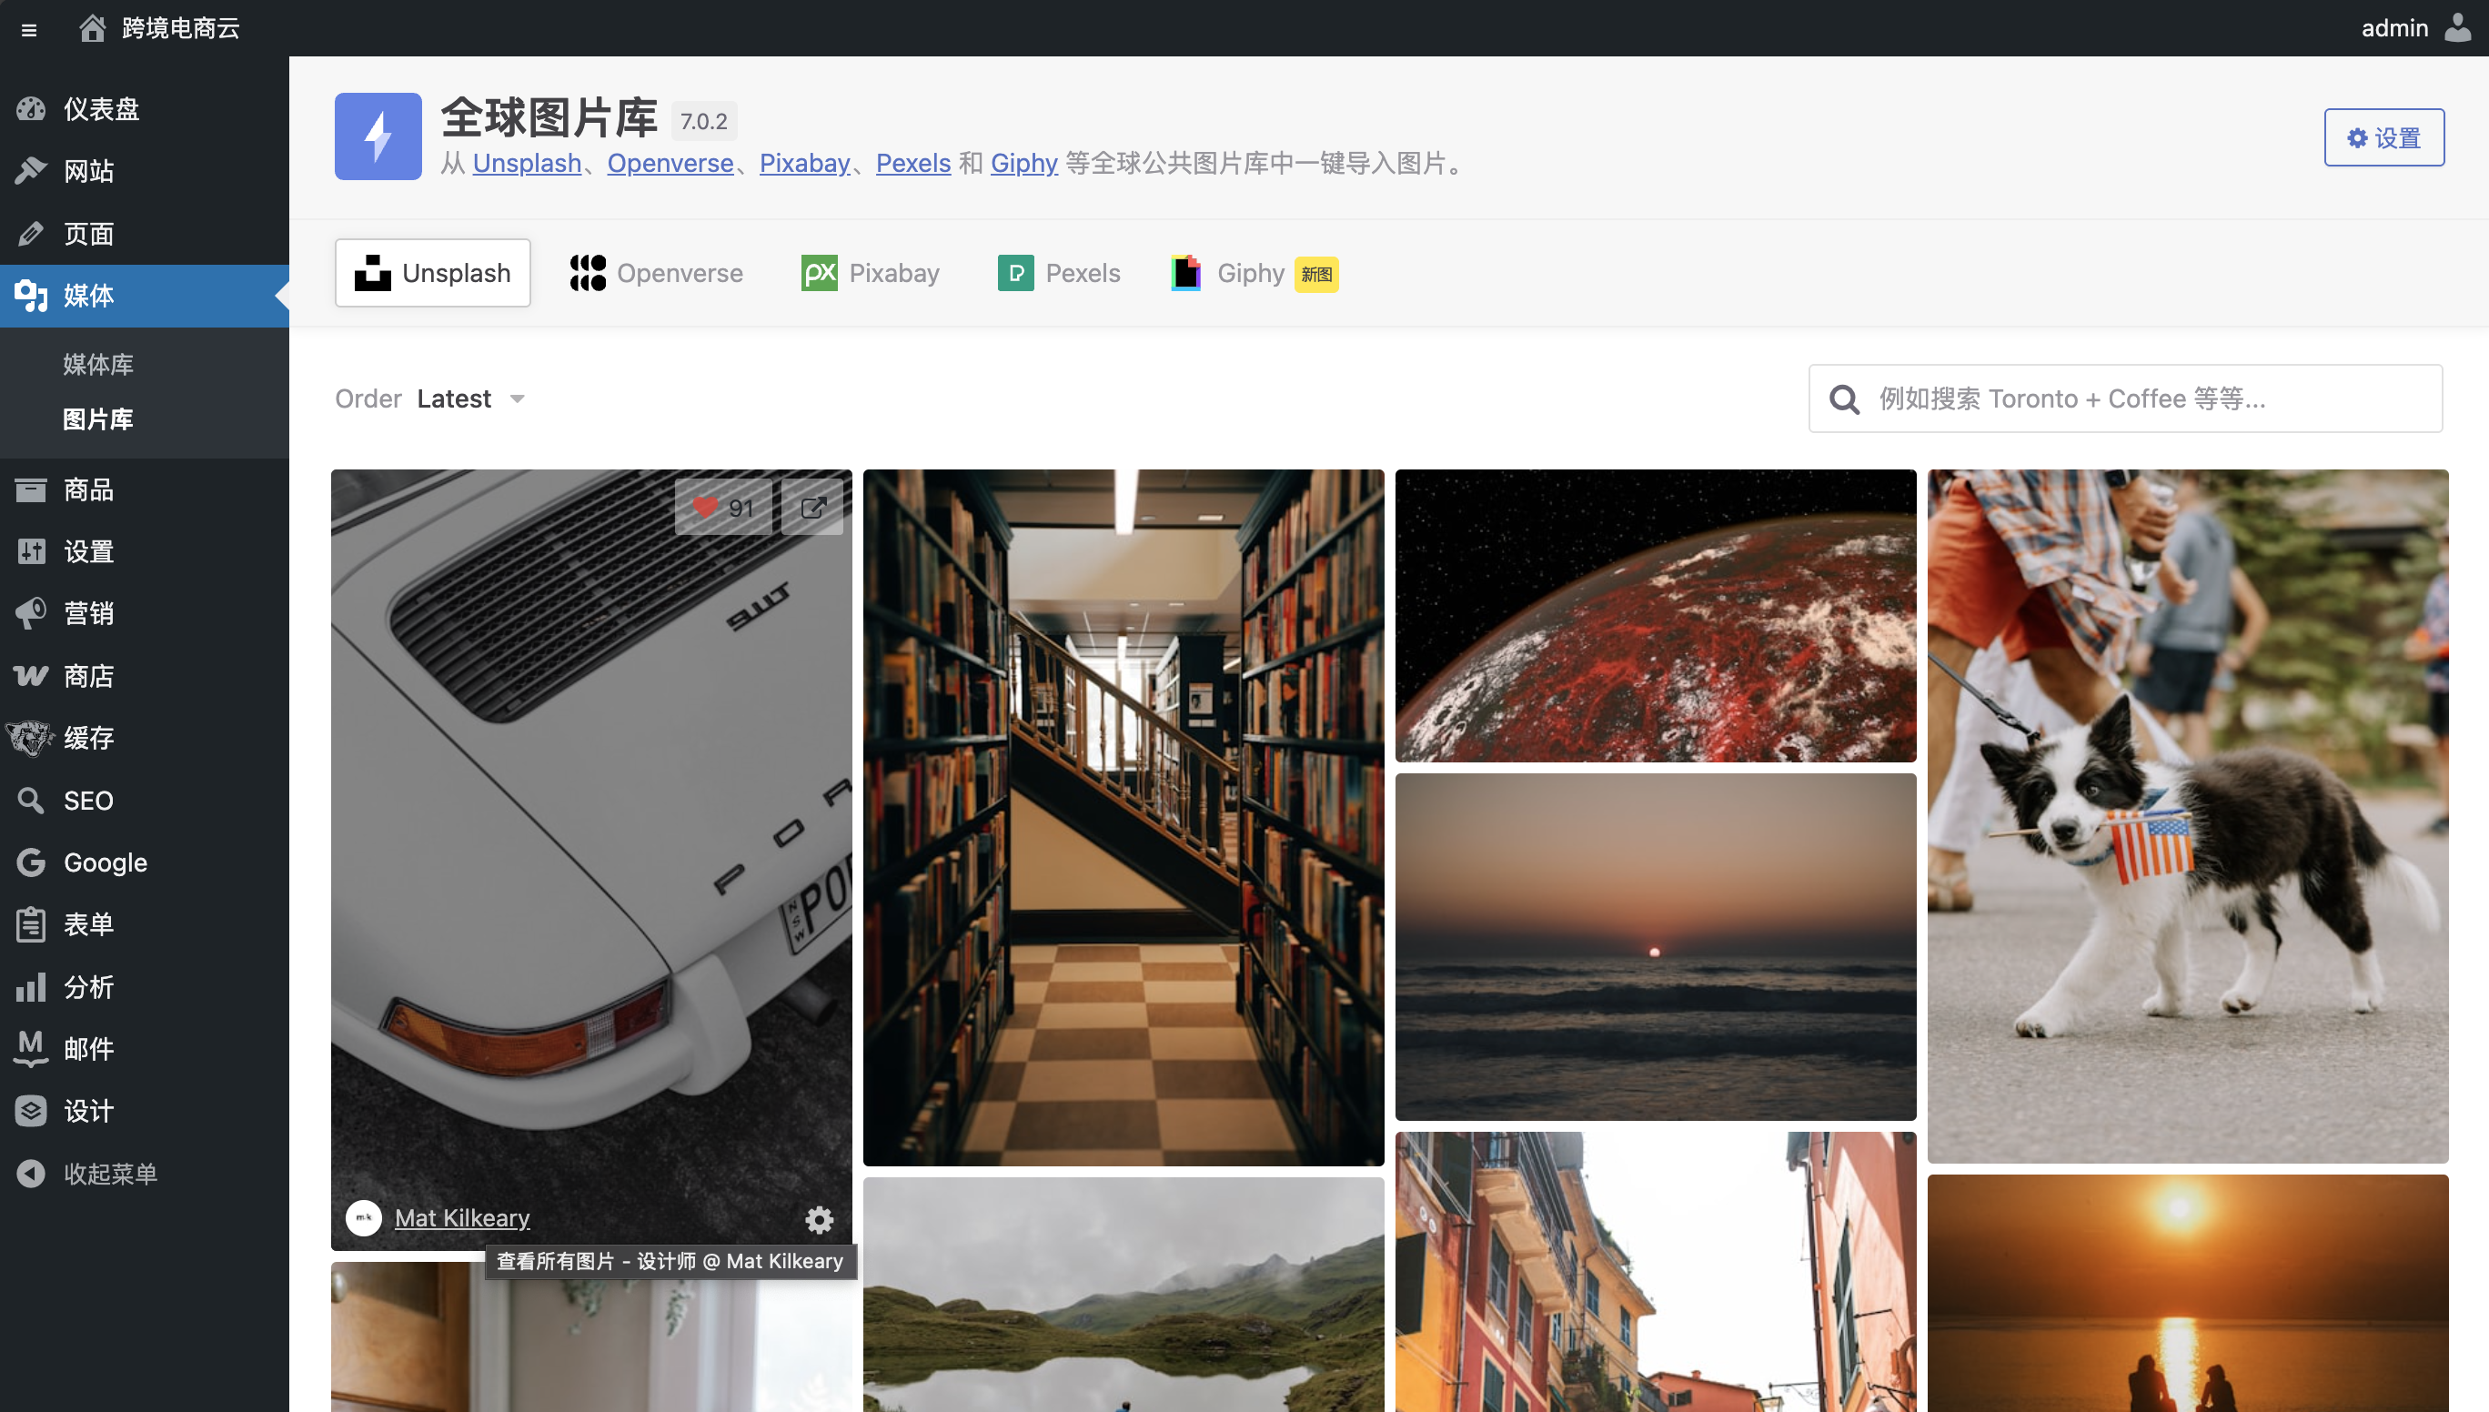
Task: Switch to the Openverse tab
Action: pos(657,274)
